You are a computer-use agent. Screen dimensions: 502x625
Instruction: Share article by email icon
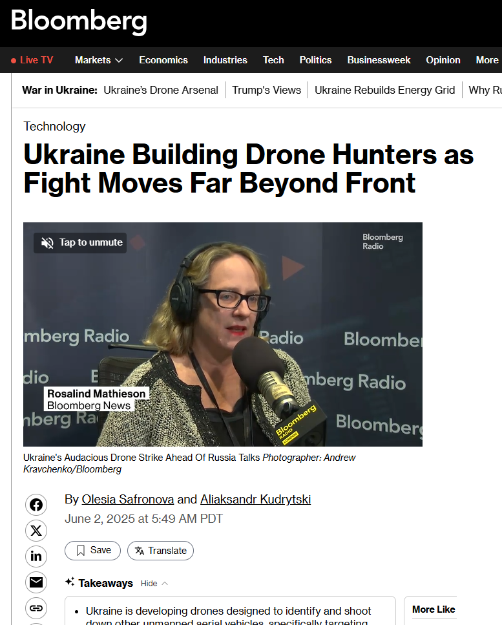pos(36,582)
